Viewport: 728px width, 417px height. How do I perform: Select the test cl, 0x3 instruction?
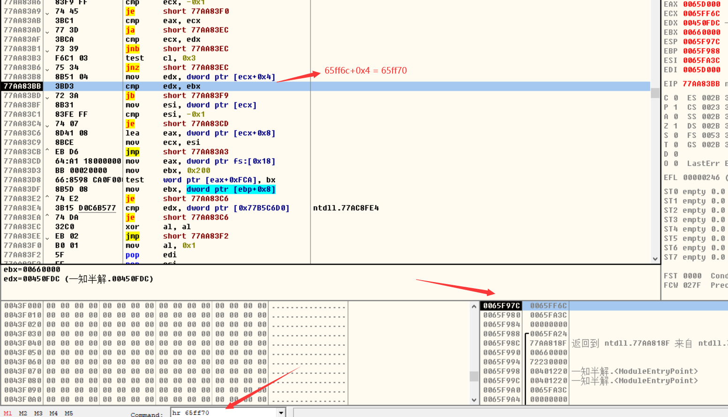160,58
